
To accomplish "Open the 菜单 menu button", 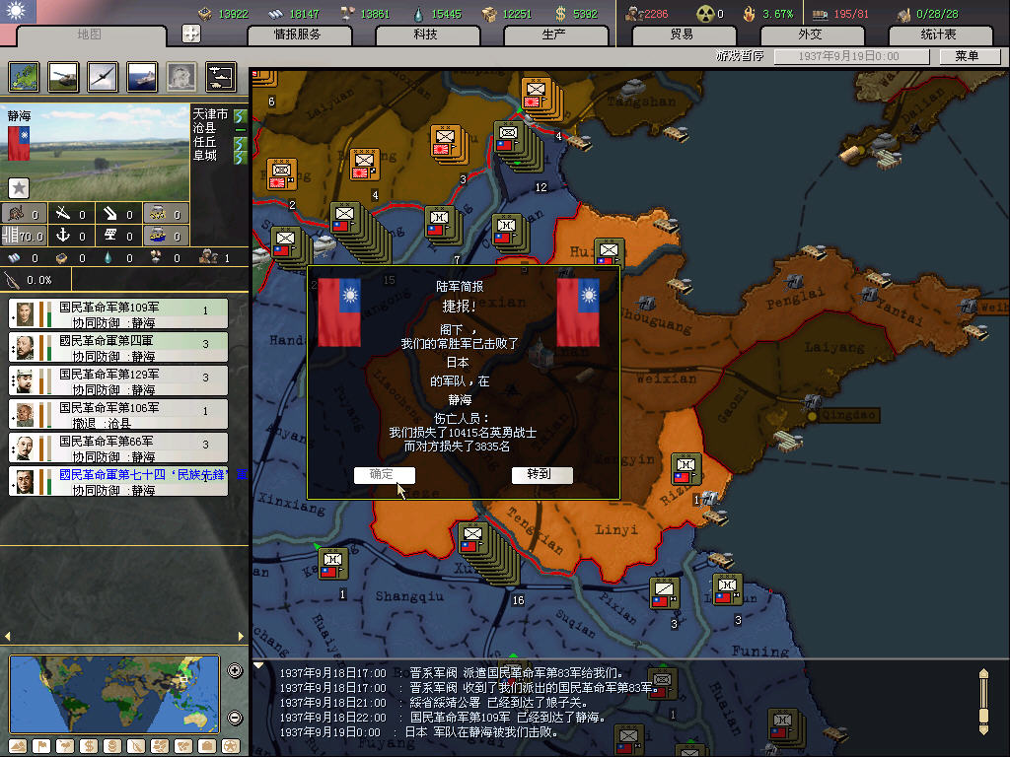I will pos(969,56).
